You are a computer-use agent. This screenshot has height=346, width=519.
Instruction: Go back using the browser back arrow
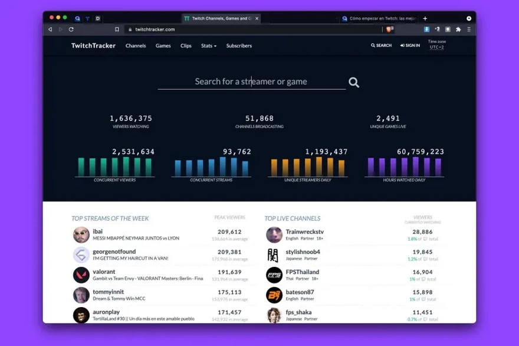50,30
